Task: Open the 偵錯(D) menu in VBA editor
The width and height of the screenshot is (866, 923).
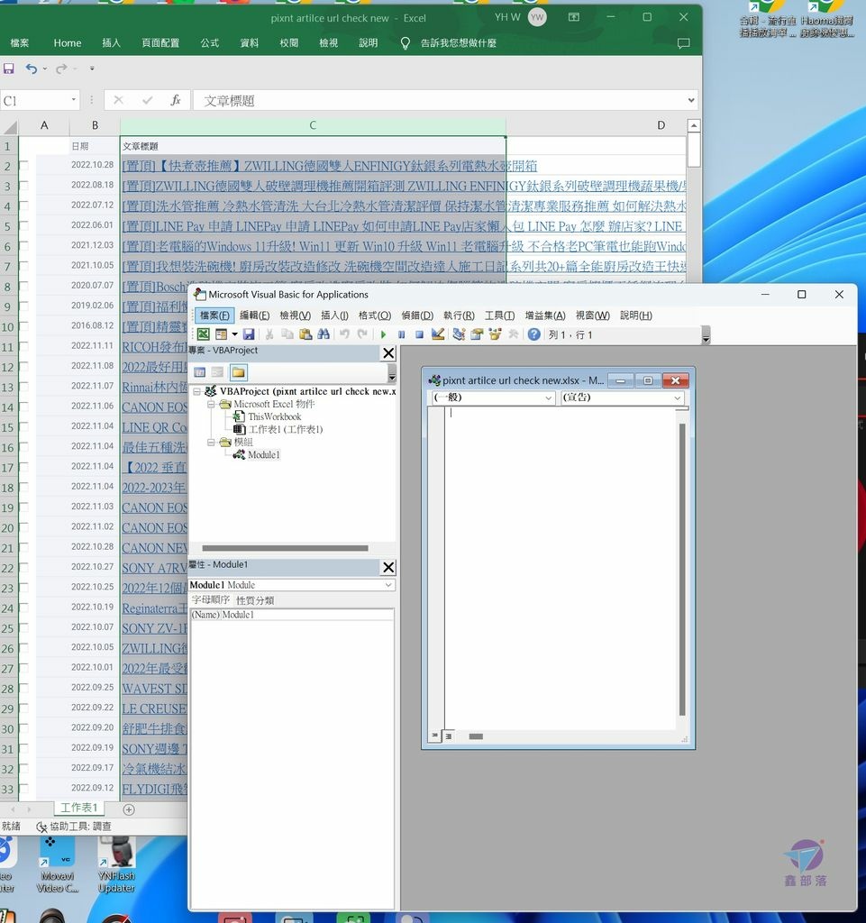Action: 417,315
